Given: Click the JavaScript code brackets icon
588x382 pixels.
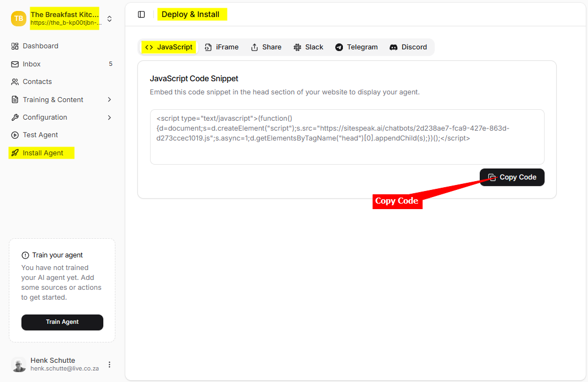Looking at the screenshot, I should tap(149, 47).
